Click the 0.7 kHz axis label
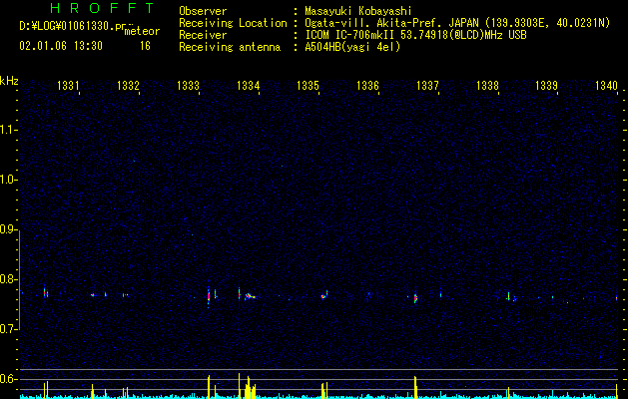The image size is (628, 399). point(7,329)
